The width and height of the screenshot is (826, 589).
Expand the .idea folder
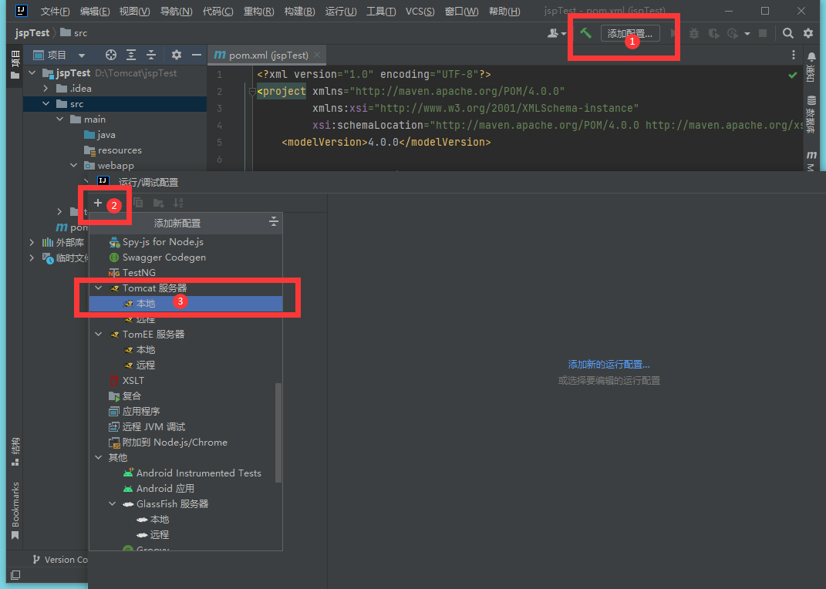46,89
